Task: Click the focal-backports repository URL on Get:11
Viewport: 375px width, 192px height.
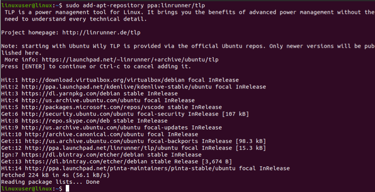Action: coord(85,141)
